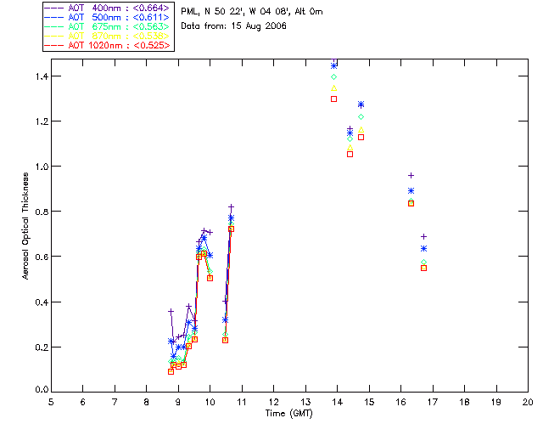Click the x-axis tick label 5
The height and width of the screenshot is (435, 543).
[x=51, y=402]
